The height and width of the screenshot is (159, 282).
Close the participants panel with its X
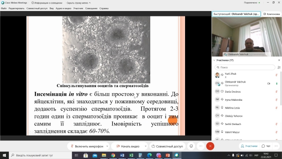coord(279,60)
